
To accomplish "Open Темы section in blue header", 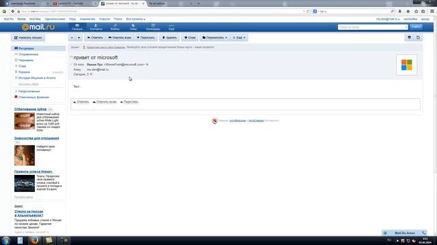I will click(133, 27).
